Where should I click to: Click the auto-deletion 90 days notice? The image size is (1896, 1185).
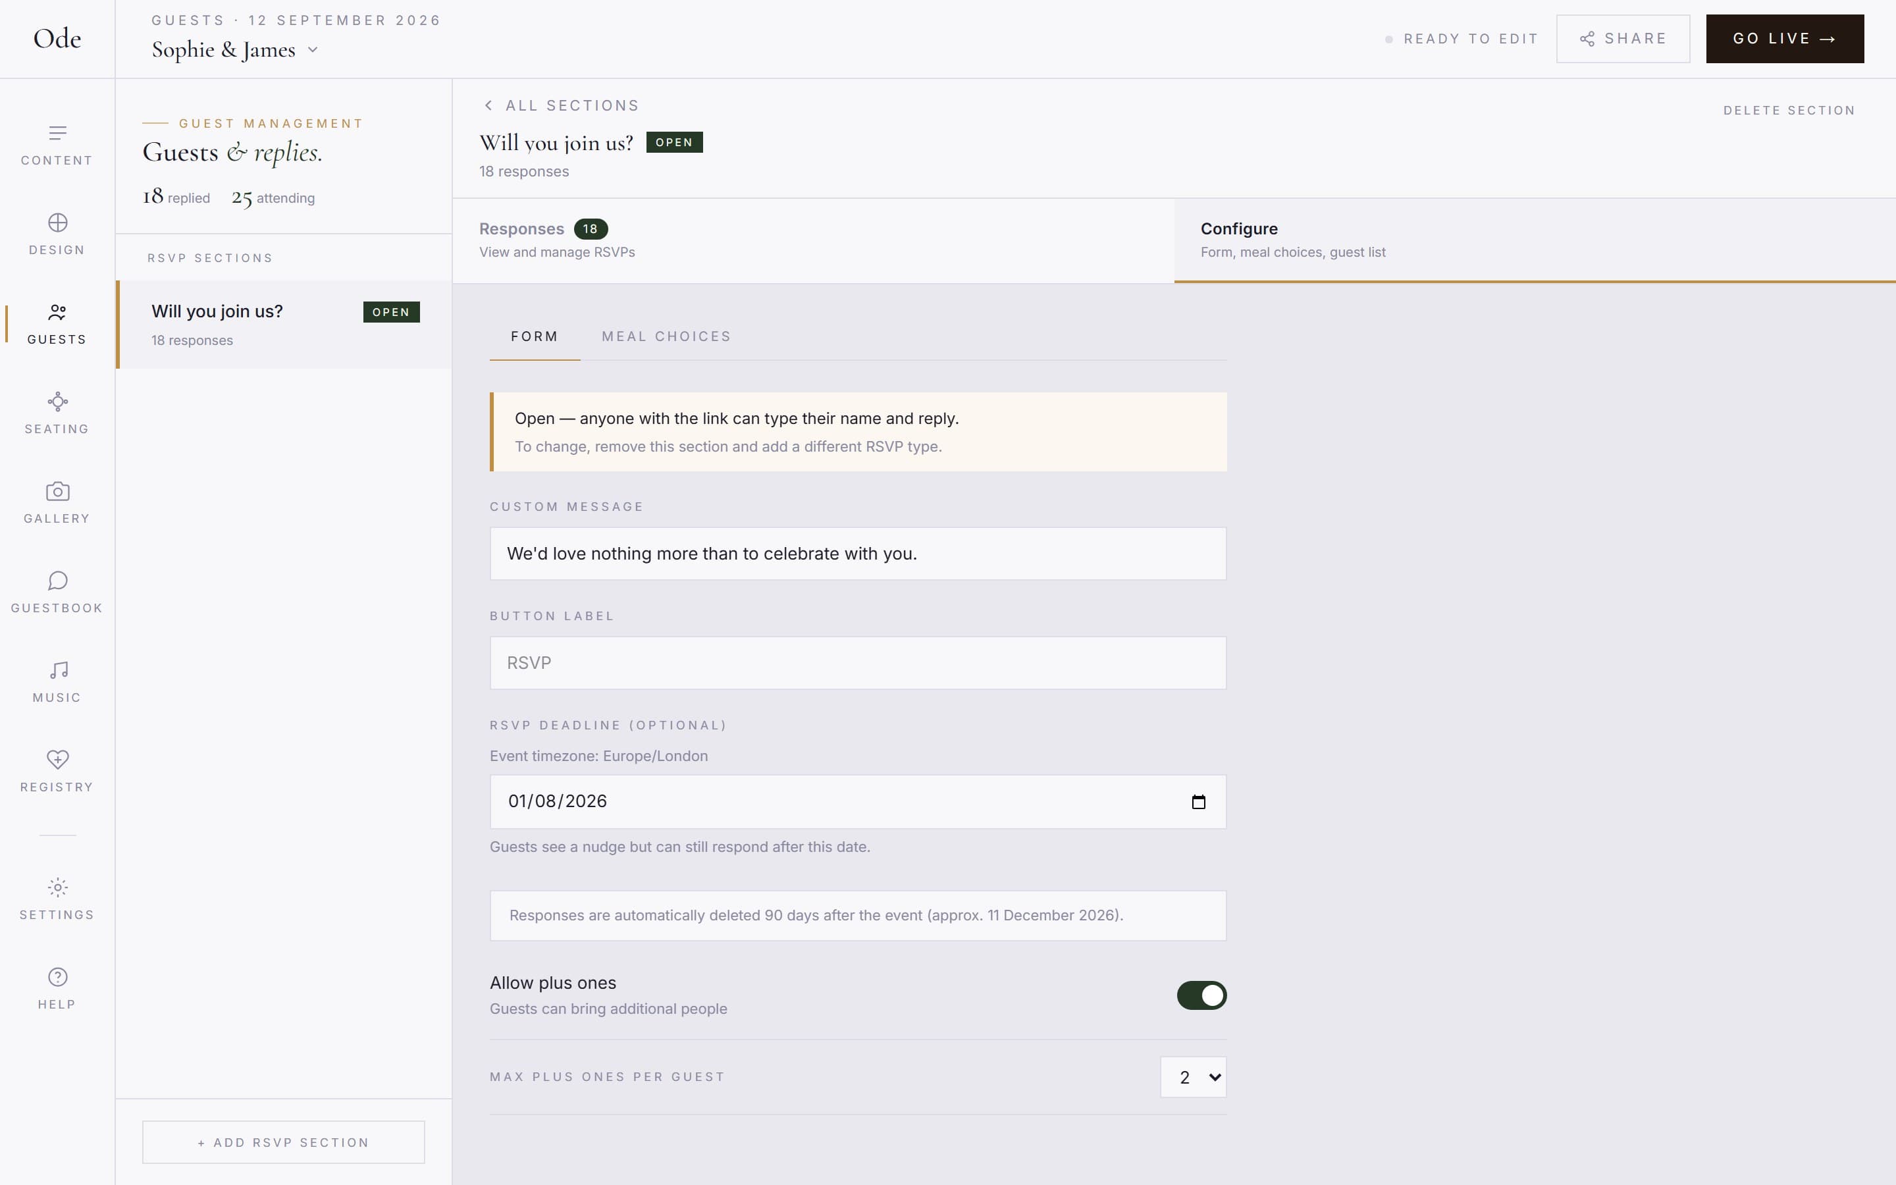click(858, 915)
